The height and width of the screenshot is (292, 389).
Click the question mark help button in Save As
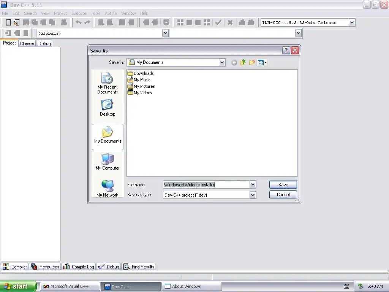click(286, 51)
